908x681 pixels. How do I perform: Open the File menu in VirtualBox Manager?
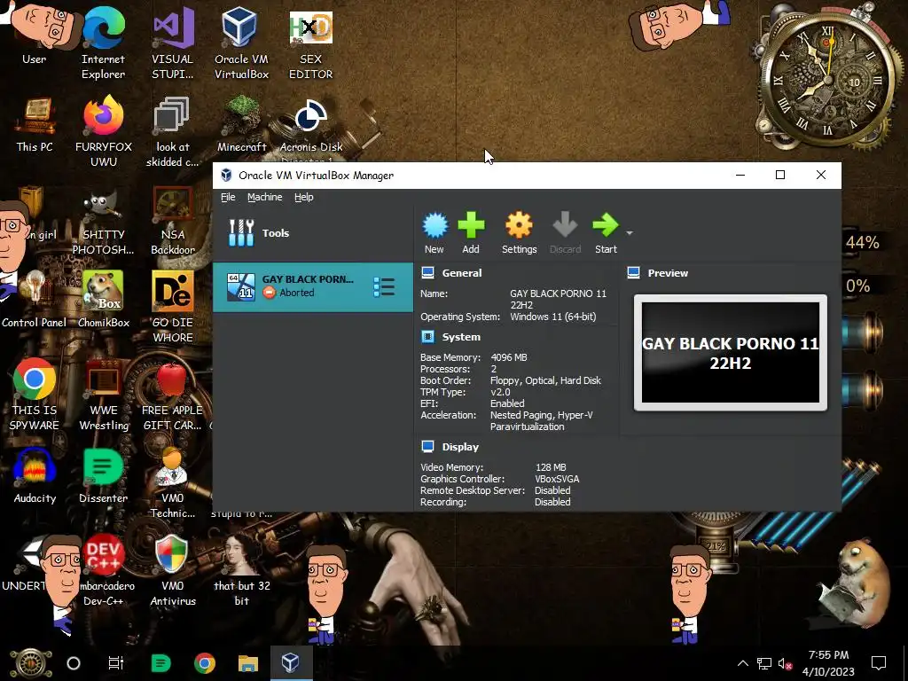point(228,197)
